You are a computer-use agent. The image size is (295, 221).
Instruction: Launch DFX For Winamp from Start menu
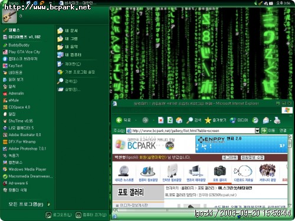tap(19, 141)
